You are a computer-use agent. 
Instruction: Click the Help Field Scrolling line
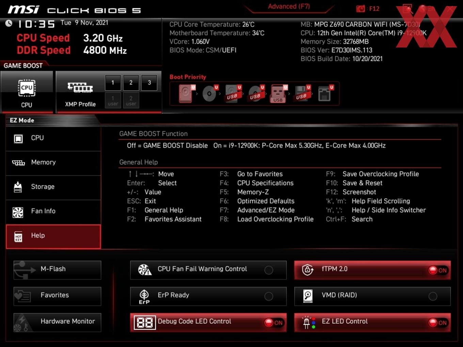coord(368,201)
